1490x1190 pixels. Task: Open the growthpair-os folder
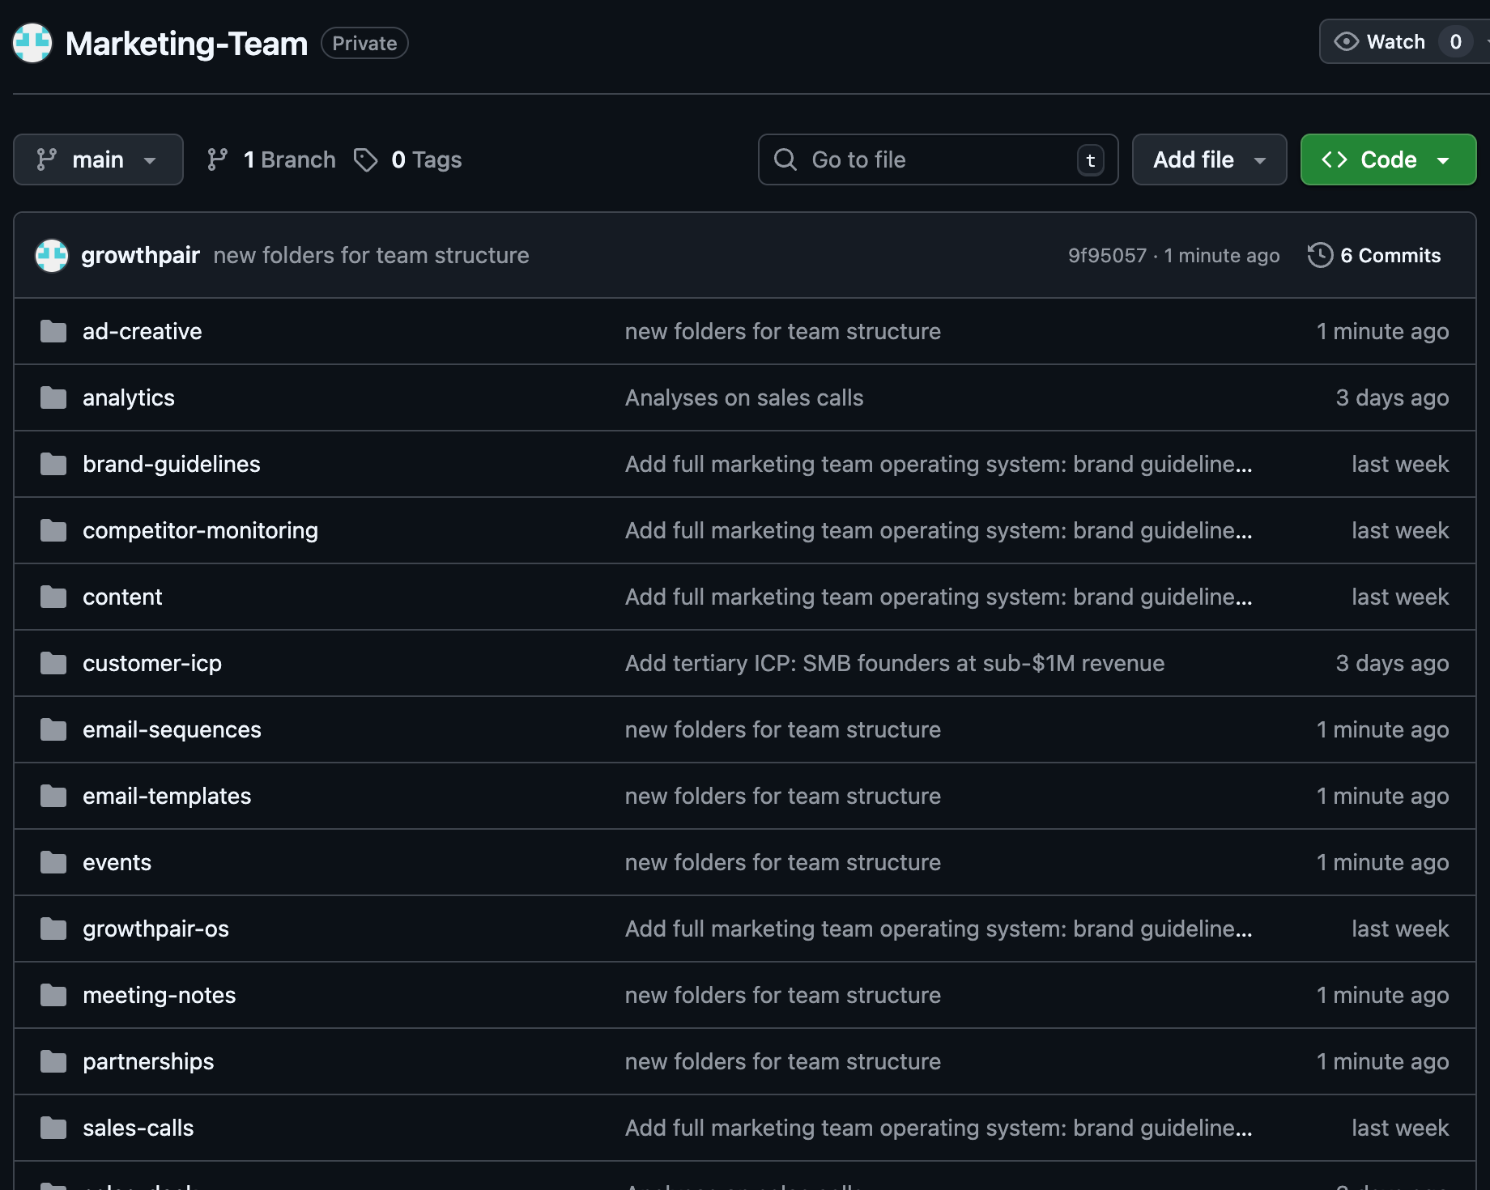(x=155, y=929)
